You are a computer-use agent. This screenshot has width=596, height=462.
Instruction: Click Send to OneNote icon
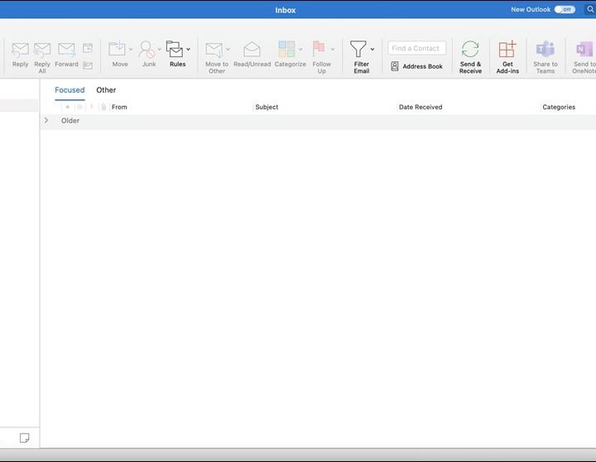(x=584, y=50)
